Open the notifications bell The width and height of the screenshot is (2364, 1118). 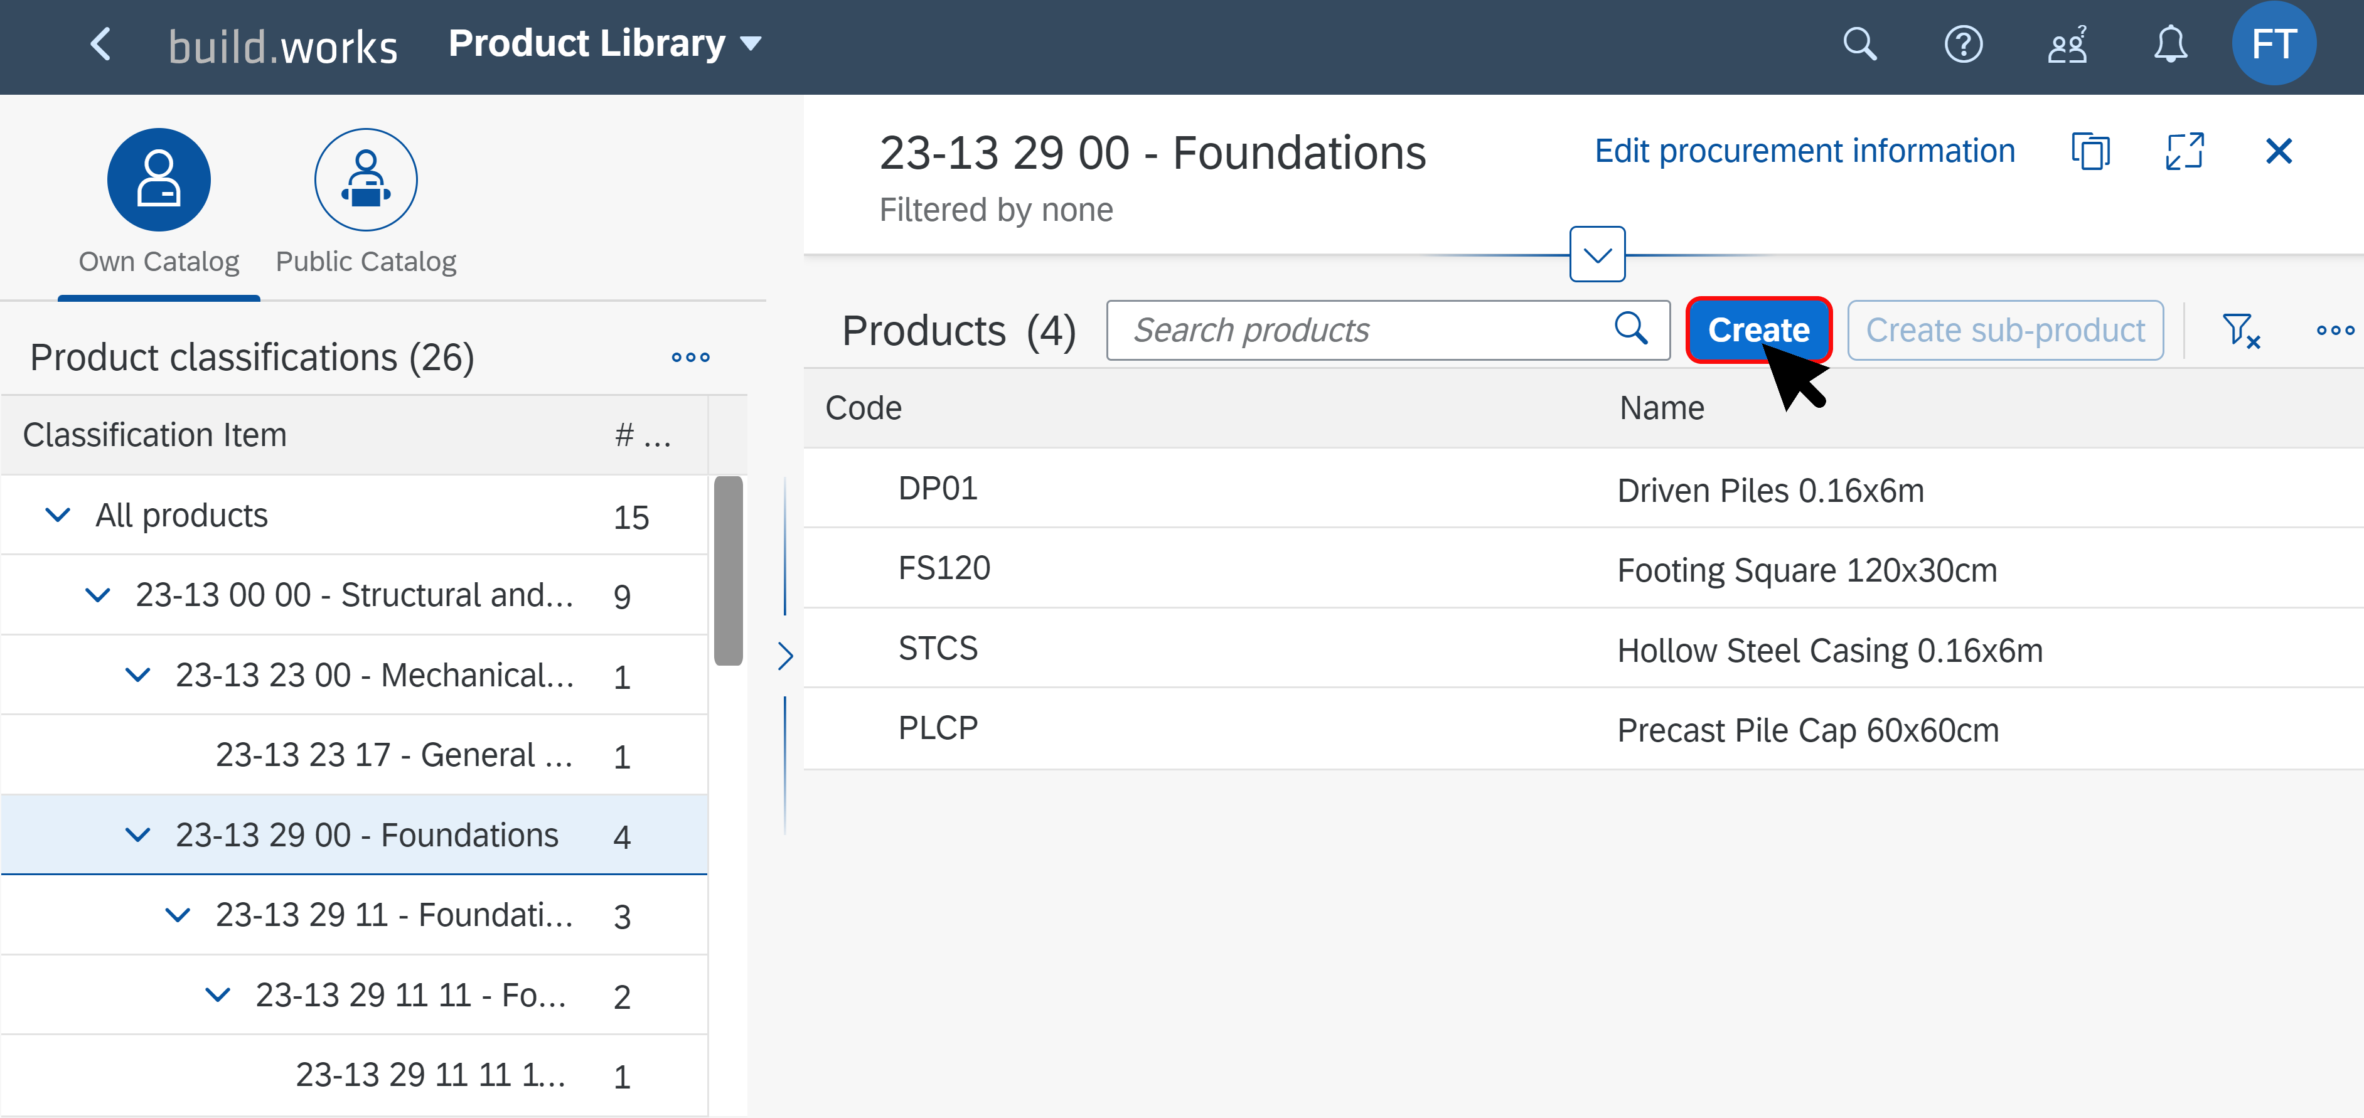pos(2170,44)
